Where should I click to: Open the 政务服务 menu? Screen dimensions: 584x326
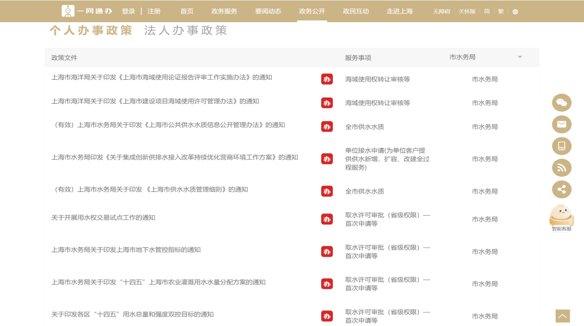tap(224, 11)
